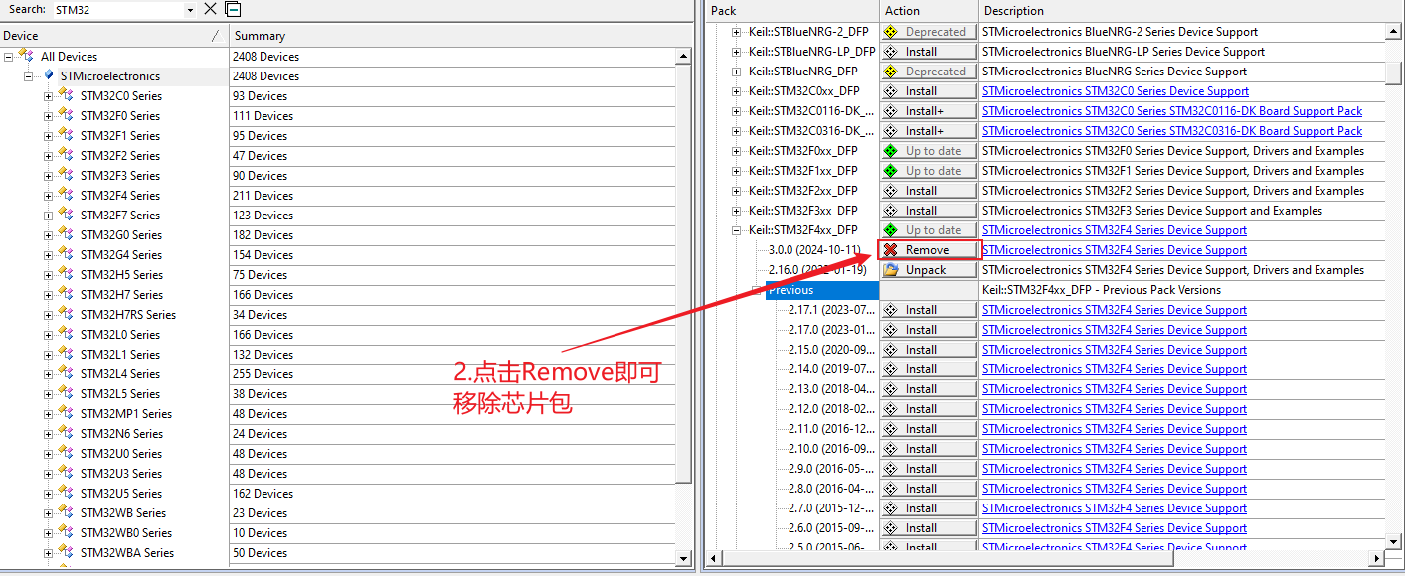Click Up to date button for Keil::STM32F0xx_DFP
The height and width of the screenshot is (576, 1405).
click(x=929, y=151)
